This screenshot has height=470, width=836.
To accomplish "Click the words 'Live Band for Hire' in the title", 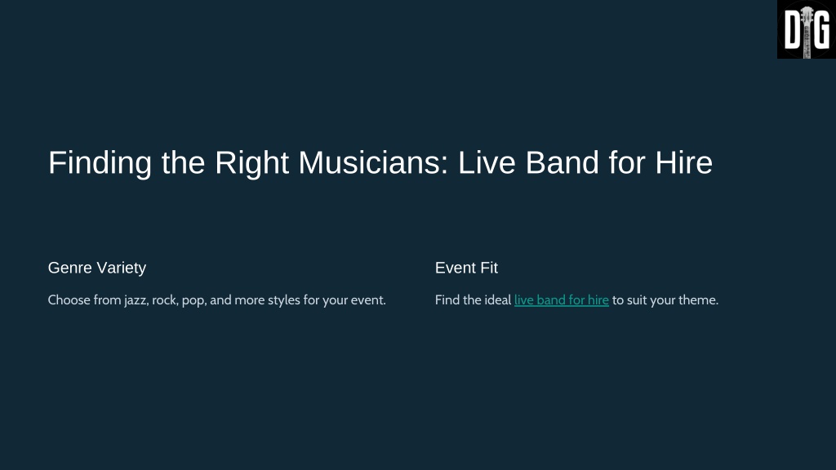I will pos(585,162).
